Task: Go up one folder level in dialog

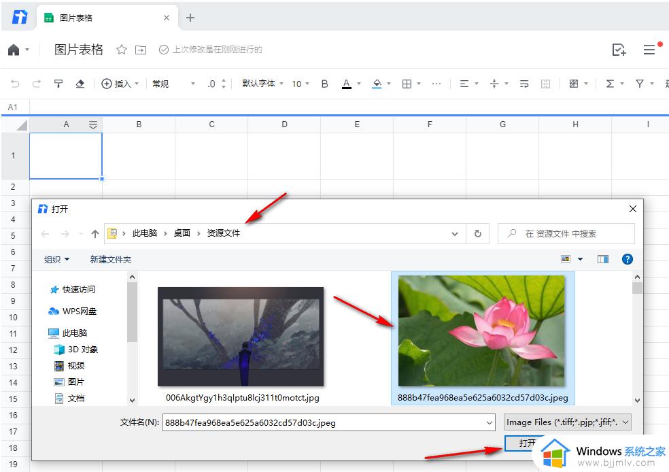Action: tap(95, 233)
